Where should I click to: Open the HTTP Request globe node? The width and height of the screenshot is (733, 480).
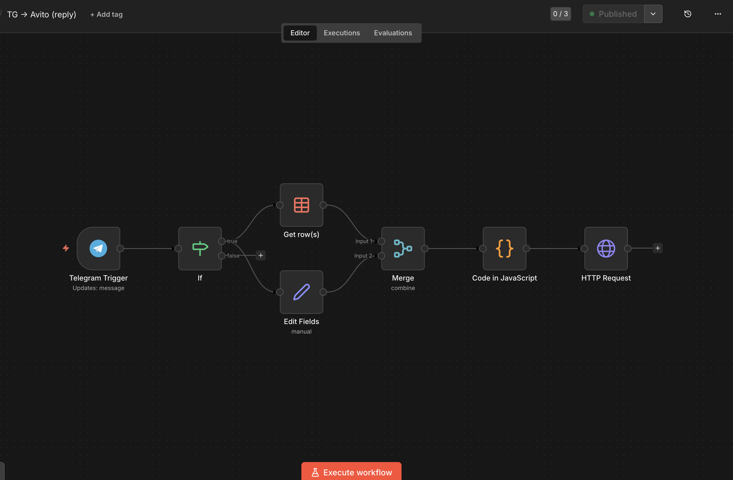[x=606, y=248]
